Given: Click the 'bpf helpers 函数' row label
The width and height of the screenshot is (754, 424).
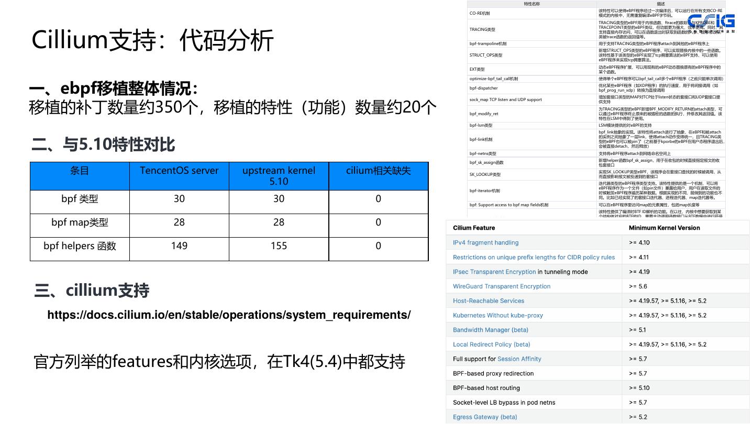Looking at the screenshot, I should click(80, 246).
